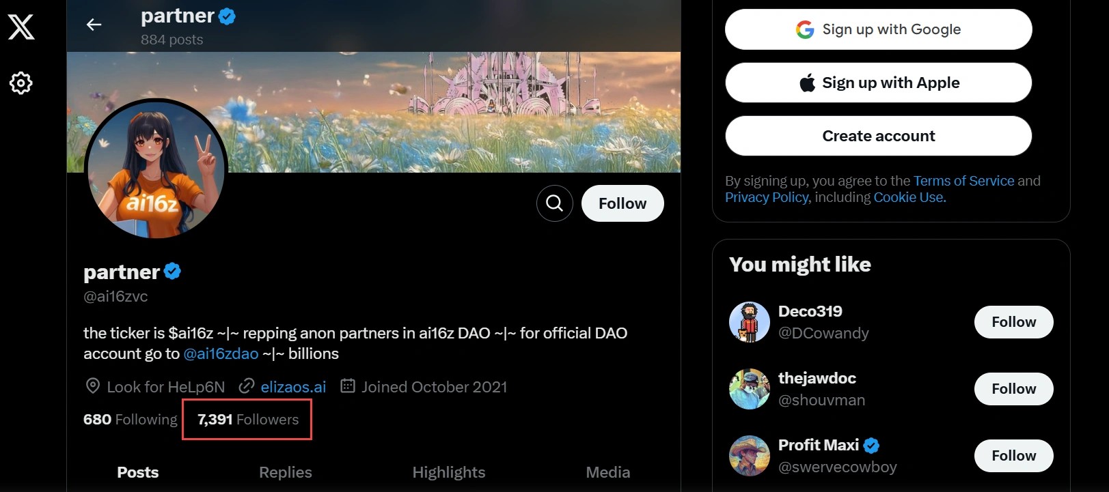Open the settings gear icon
This screenshot has width=1109, height=492.
(21, 83)
